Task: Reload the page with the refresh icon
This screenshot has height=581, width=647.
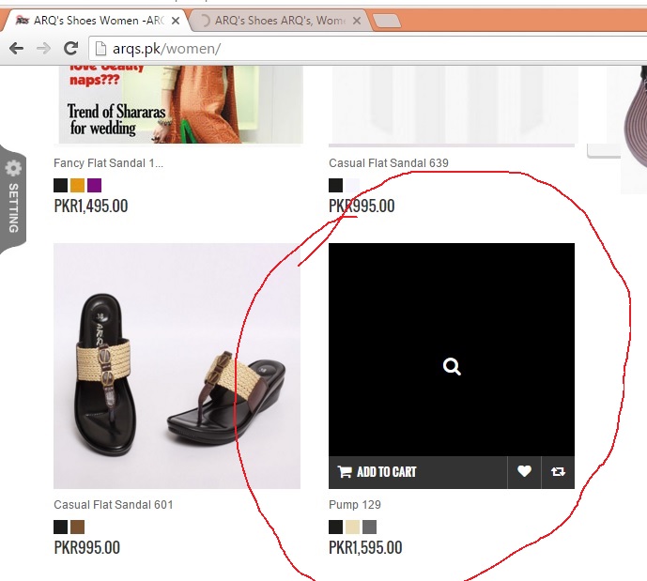Action: click(x=70, y=48)
